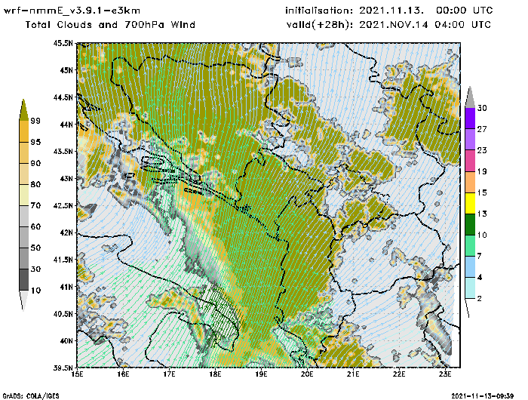
Task: Click the 15E longitude axis label
Action: tap(78, 374)
